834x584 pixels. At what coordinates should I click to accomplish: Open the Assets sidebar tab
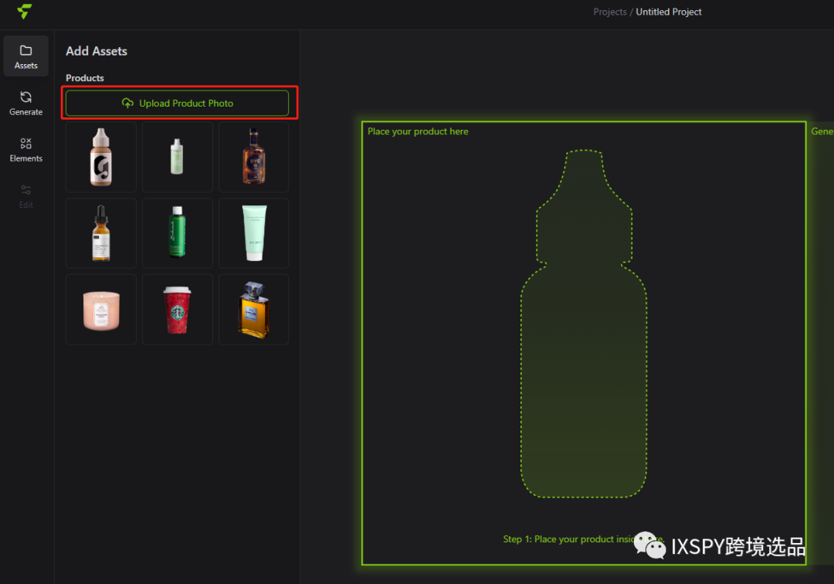pyautogui.click(x=25, y=56)
